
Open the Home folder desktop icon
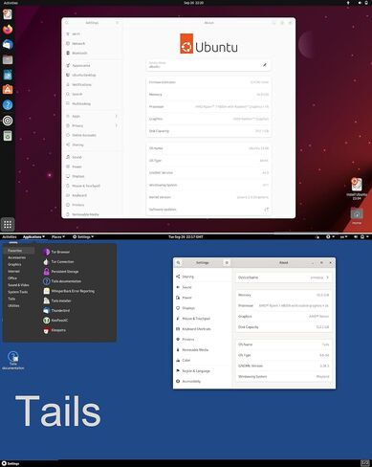point(357,216)
